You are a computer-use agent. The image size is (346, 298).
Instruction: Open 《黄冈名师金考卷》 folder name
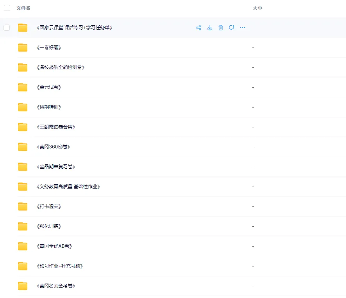[56, 286]
